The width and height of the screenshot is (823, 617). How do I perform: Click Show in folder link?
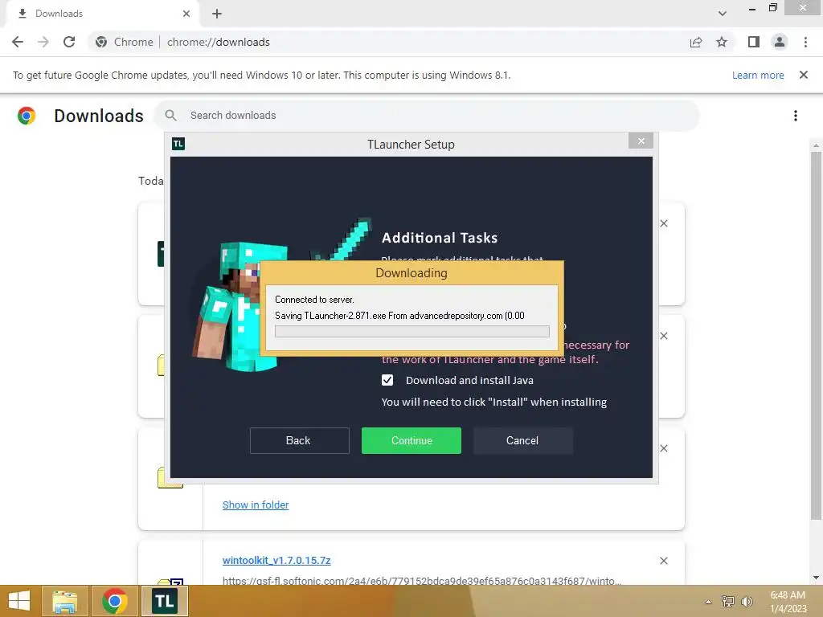[256, 505]
